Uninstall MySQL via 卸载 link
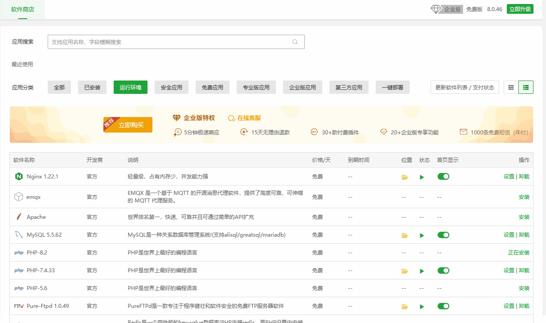Image resolution: width=546 pixels, height=323 pixels. coord(524,235)
